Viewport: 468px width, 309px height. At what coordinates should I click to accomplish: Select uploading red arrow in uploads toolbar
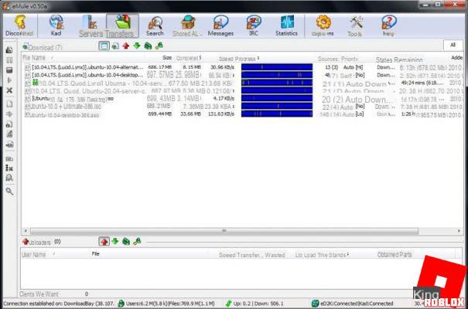click(x=104, y=241)
